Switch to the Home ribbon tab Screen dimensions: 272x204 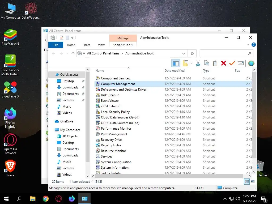[71, 45]
